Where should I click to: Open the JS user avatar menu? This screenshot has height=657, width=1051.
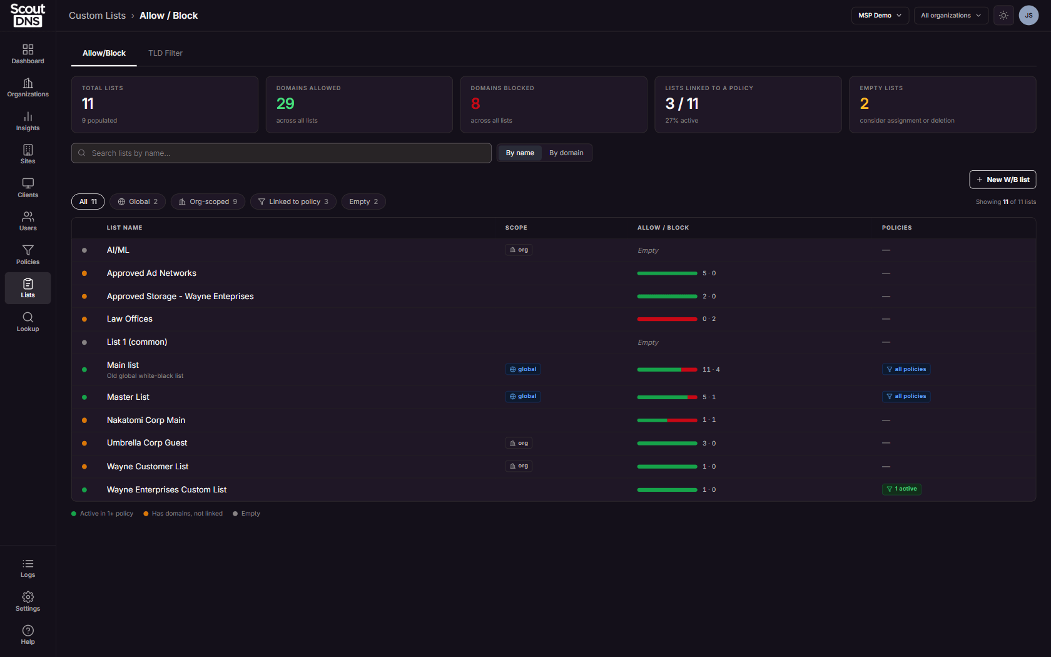pos(1028,16)
